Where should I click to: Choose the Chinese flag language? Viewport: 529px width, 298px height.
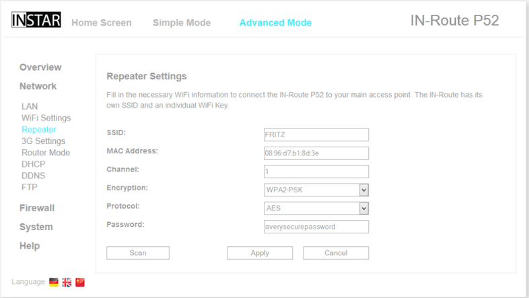pos(80,283)
